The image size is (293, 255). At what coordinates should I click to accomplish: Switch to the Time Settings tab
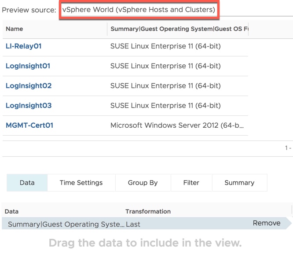pos(81,183)
